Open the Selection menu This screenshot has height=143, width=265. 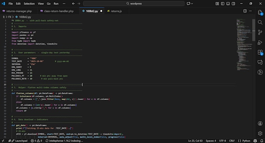[29, 4]
